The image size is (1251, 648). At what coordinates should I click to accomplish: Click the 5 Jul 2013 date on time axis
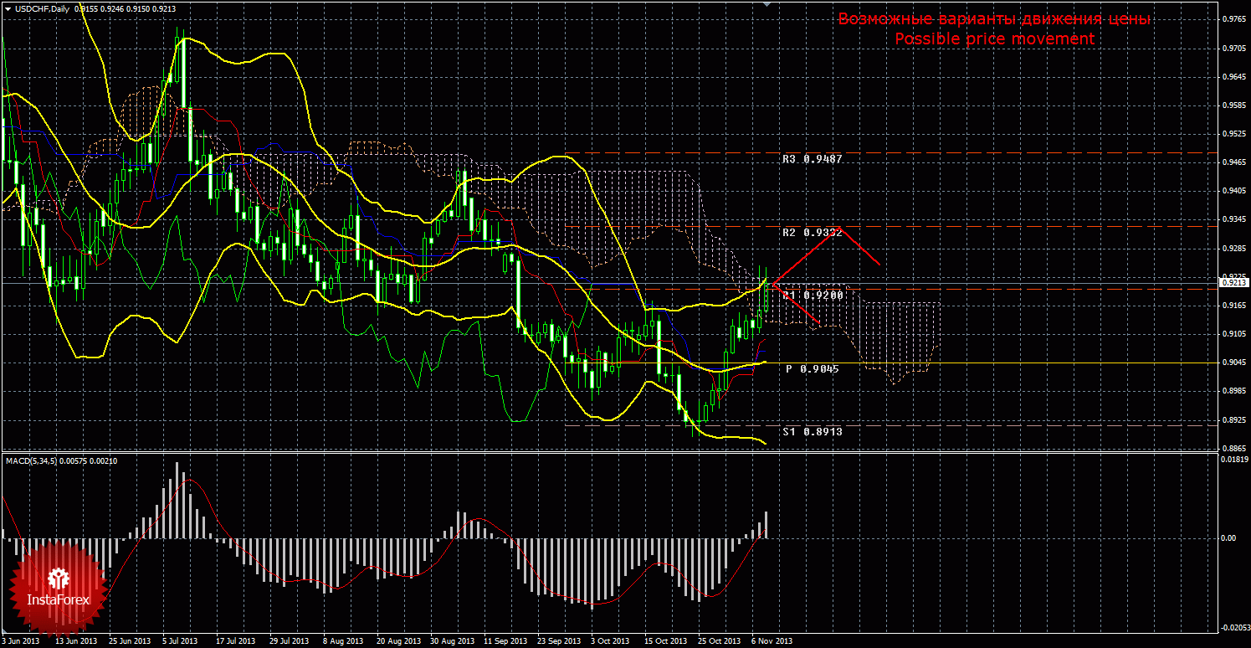coord(179,641)
